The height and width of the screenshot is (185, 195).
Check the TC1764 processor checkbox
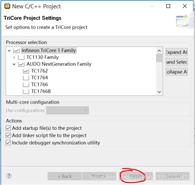[x=26, y=78]
